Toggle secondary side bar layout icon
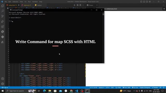The height and width of the screenshot is (93, 166). [x=147, y=2]
